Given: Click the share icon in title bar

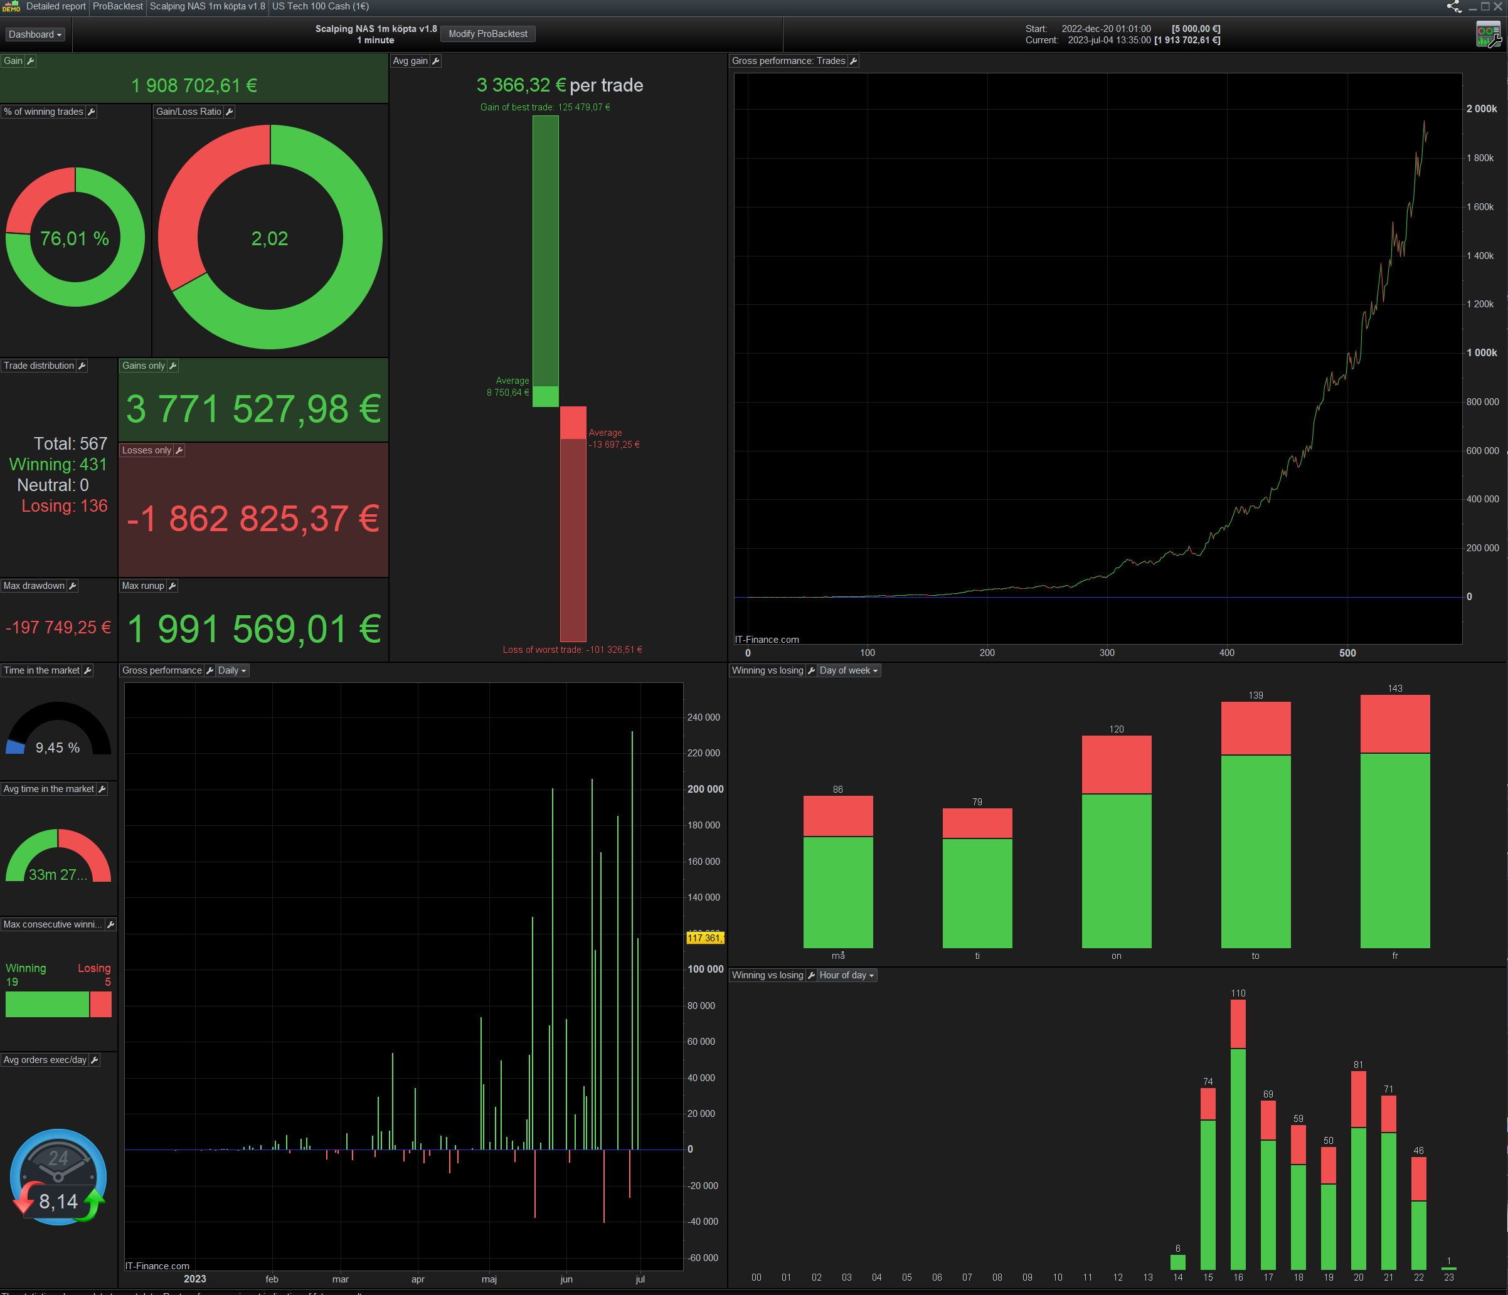Looking at the screenshot, I should 1453,8.
